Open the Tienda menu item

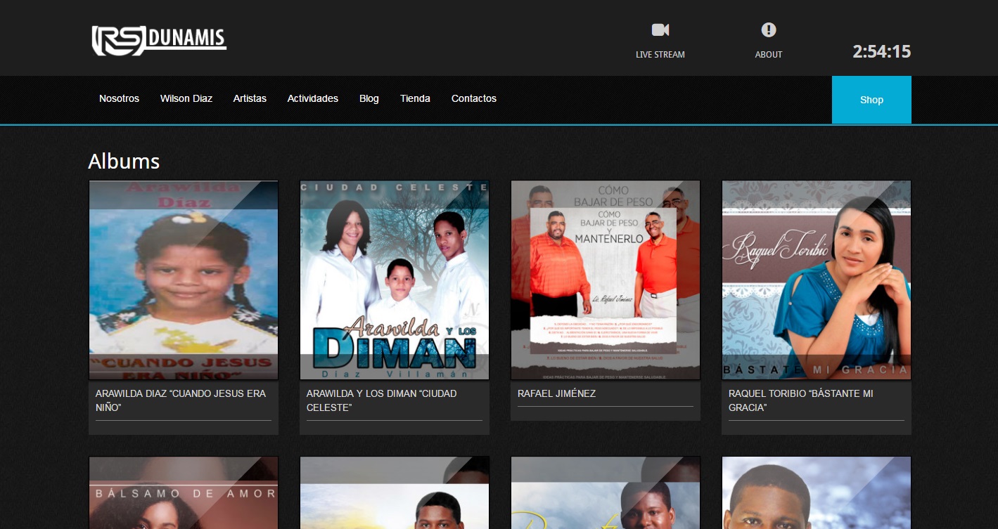pyautogui.click(x=415, y=98)
